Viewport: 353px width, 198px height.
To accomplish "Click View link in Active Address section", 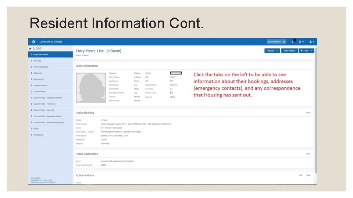I will coord(308,175).
